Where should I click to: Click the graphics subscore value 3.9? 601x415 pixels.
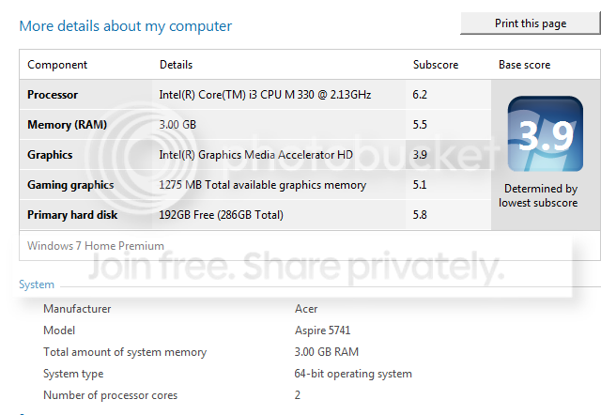pyautogui.click(x=420, y=154)
